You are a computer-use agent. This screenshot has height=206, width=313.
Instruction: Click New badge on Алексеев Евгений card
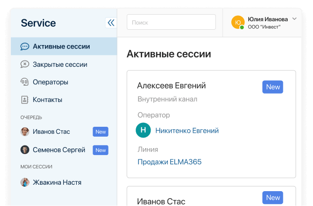[x=273, y=87]
